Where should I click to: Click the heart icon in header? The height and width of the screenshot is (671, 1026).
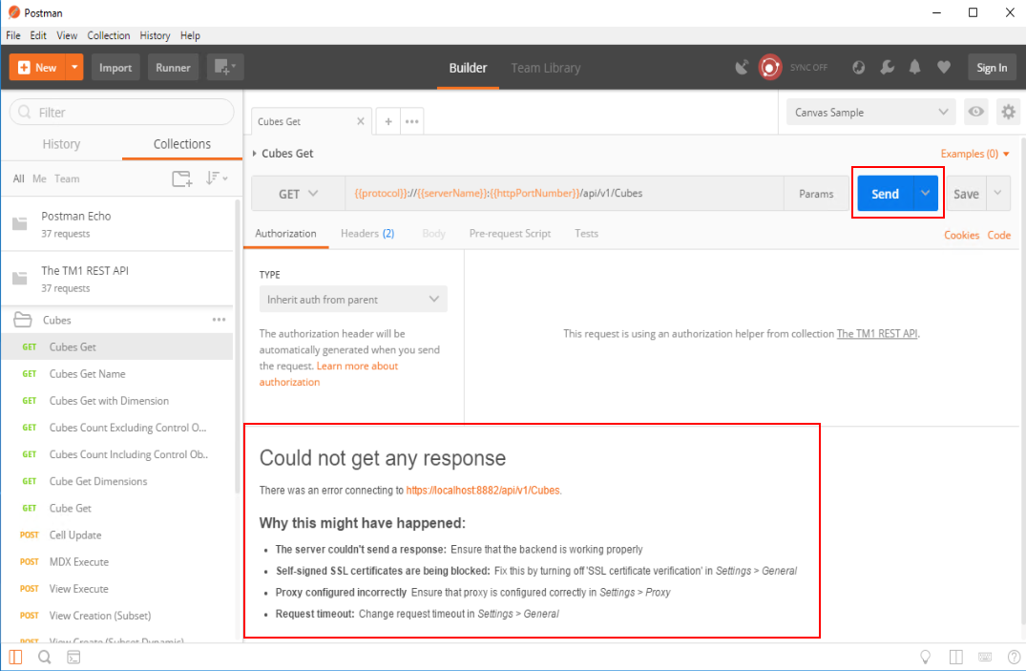(944, 68)
